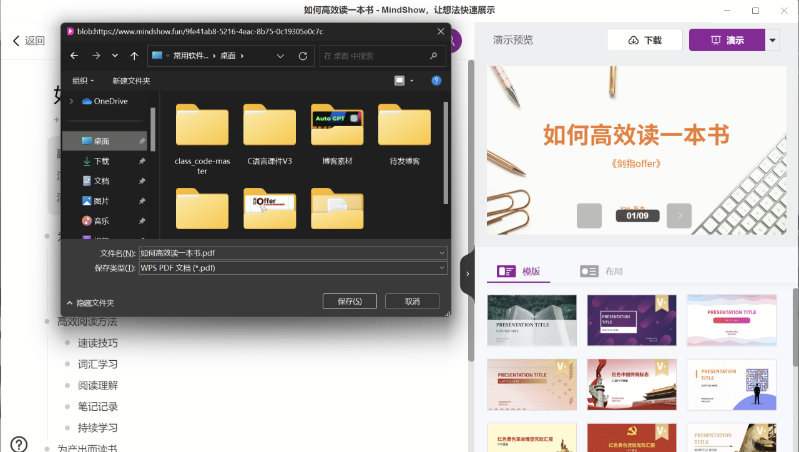Close the save dialog

click(x=441, y=31)
